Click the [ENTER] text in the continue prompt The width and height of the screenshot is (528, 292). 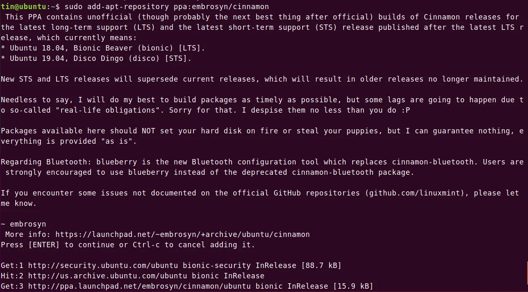(44, 245)
